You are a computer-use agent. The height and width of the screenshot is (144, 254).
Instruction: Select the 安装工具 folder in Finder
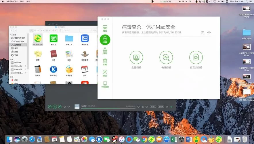pos(69,40)
